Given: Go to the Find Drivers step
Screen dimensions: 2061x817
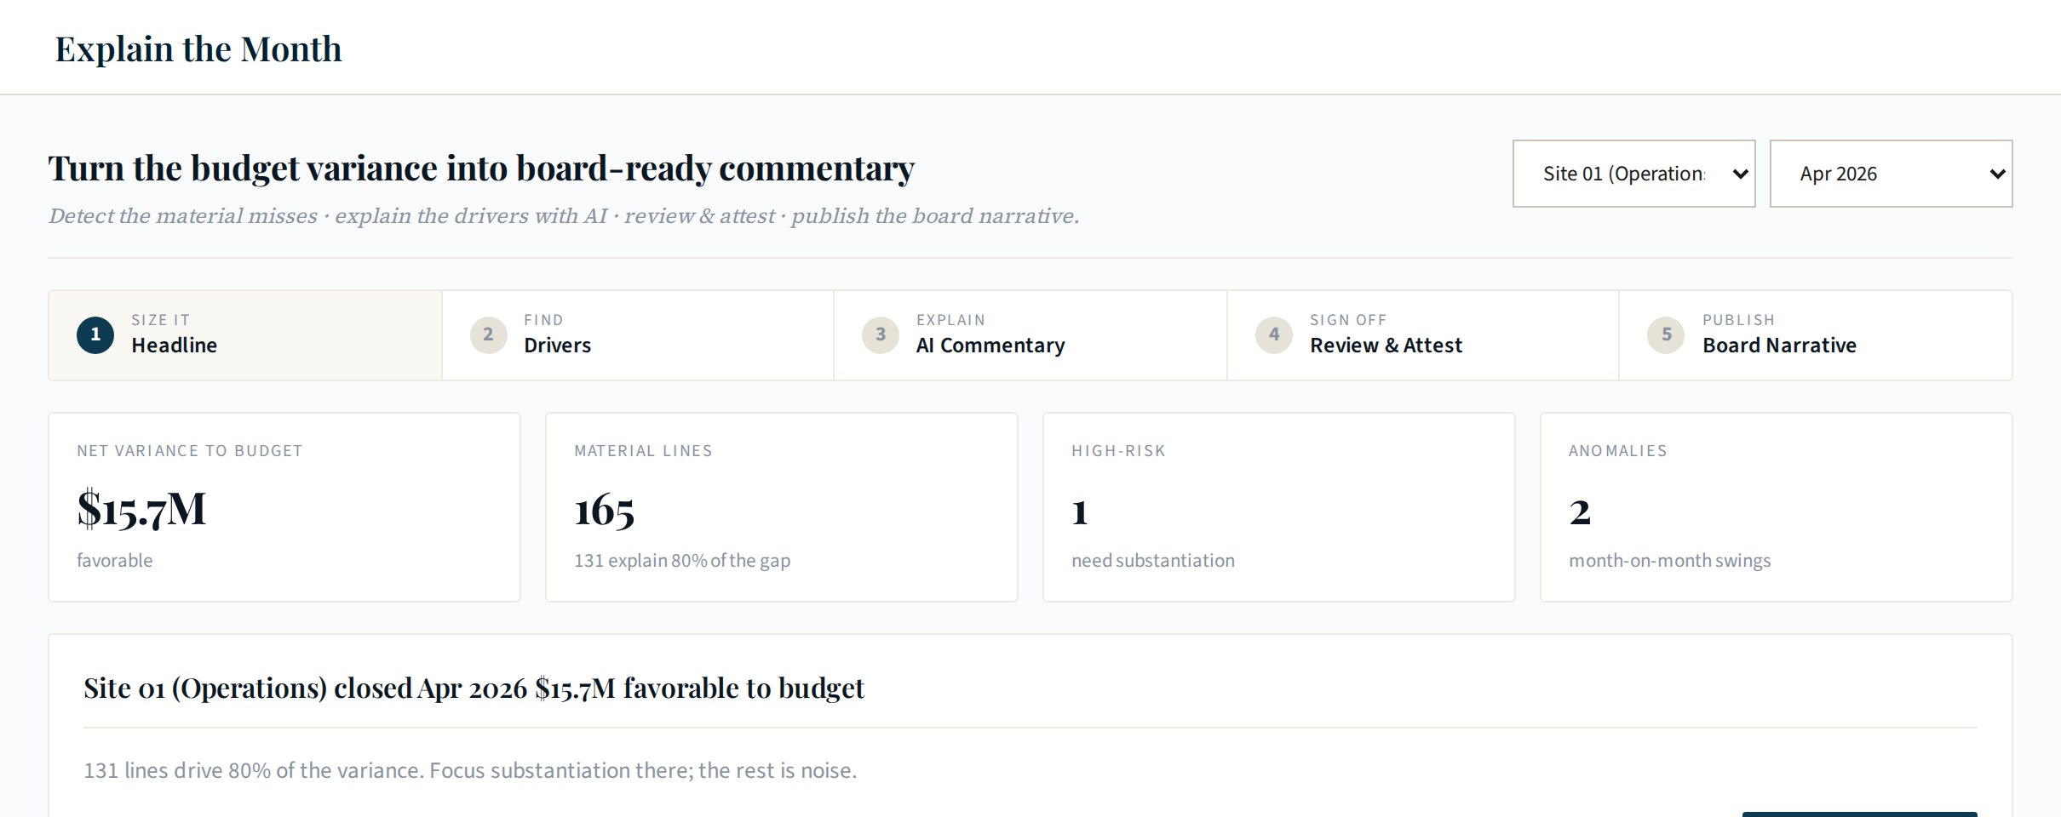Looking at the screenshot, I should click(638, 335).
